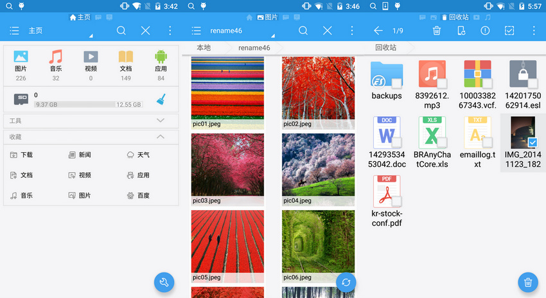The width and height of the screenshot is (546, 298).
Task: Expand the 工具 (Tools) section
Action: (161, 120)
